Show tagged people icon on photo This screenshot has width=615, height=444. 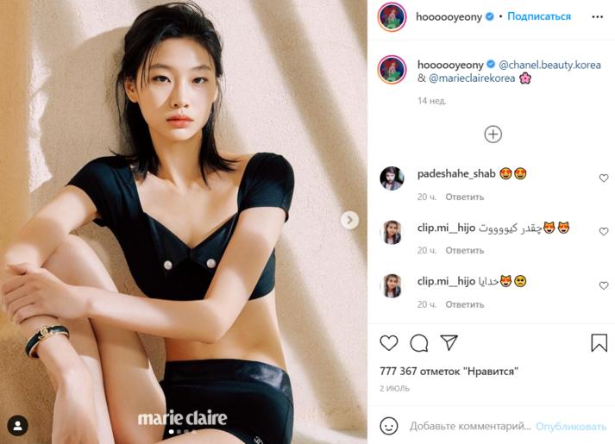[x=17, y=426]
